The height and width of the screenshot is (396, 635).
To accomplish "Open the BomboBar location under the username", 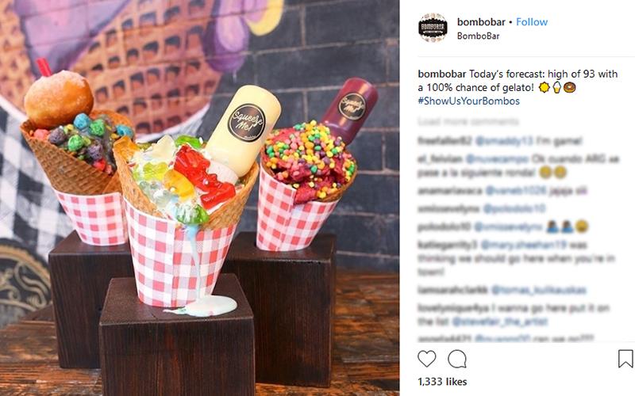I will coord(479,36).
